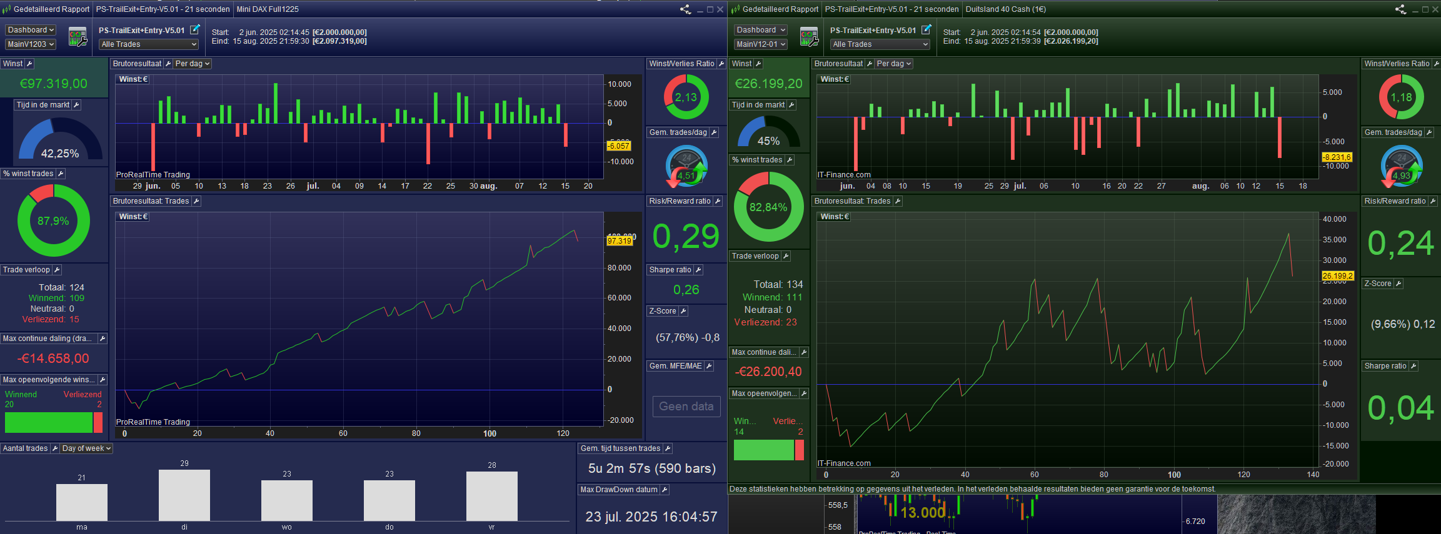The width and height of the screenshot is (1441, 534).
Task: Edit PS-TrailExit+Entry-V5.01 system in Mini DAX window
Action: tap(195, 29)
